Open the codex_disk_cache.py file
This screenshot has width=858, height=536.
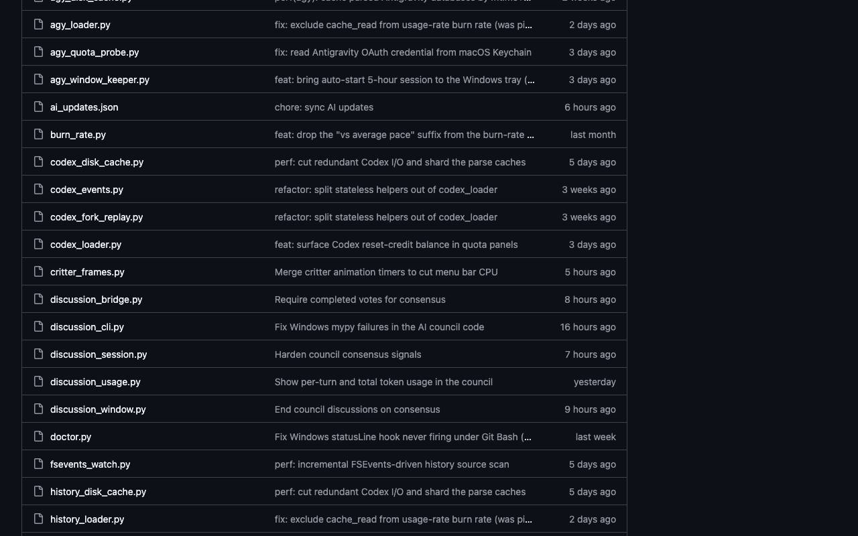(x=97, y=162)
